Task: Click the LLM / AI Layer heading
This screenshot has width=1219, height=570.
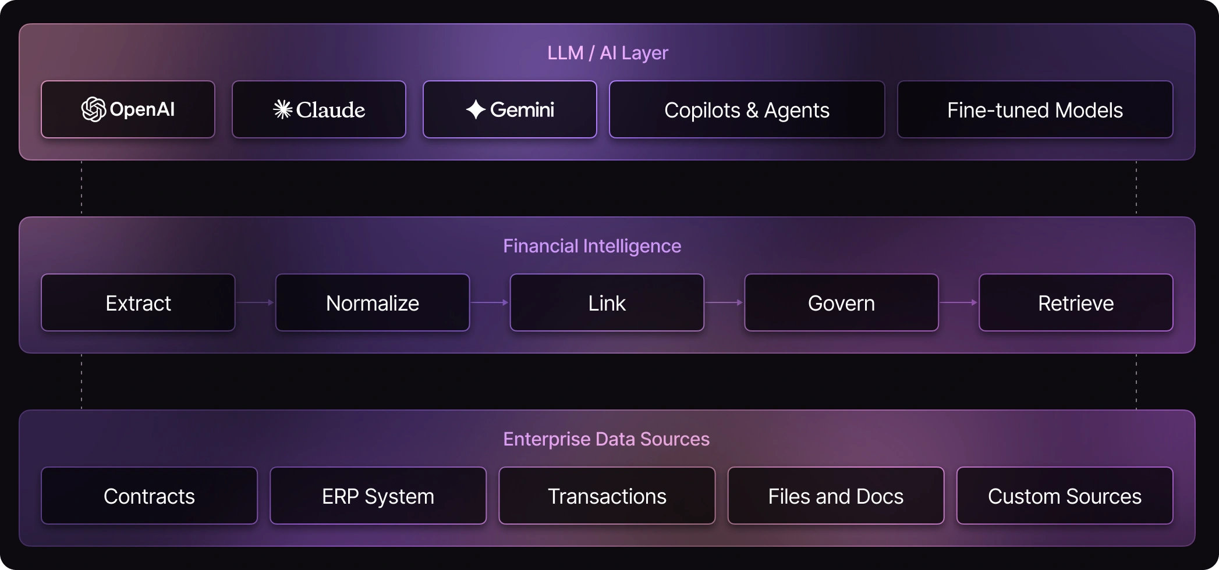Action: coord(608,53)
